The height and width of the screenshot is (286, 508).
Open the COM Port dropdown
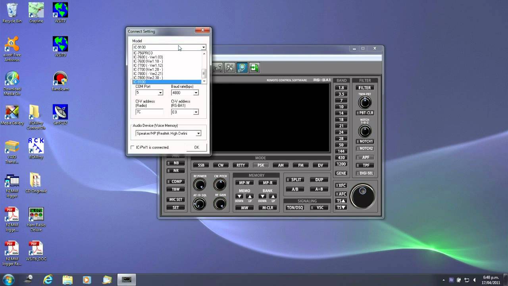[160, 93]
